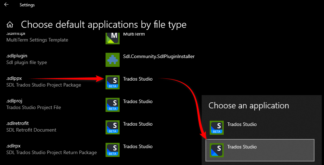
Task: Open app chooser for .sdlproj Trados Studio
Action: click(138, 102)
